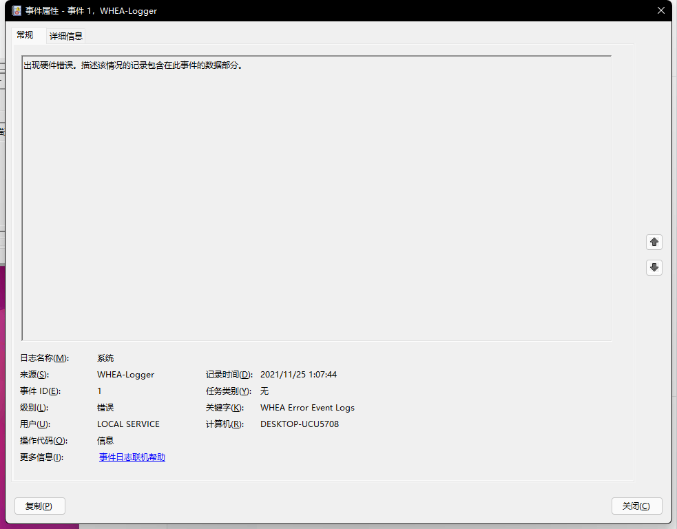Click the 日志名称(M) label
Image resolution: width=677 pixels, height=529 pixels.
coord(45,358)
